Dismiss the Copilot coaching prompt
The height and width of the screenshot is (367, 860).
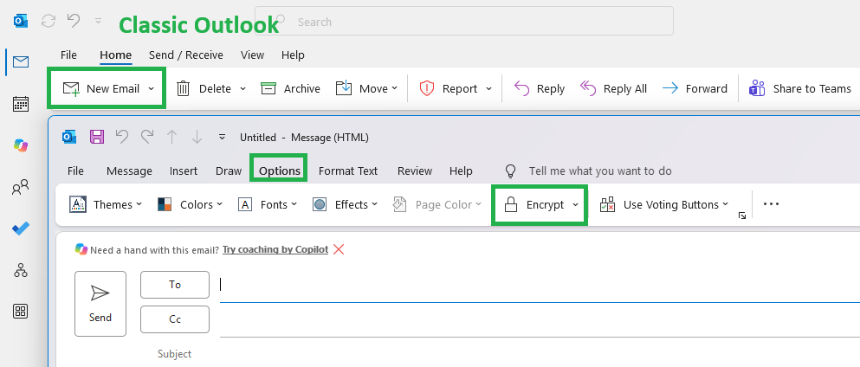point(339,249)
